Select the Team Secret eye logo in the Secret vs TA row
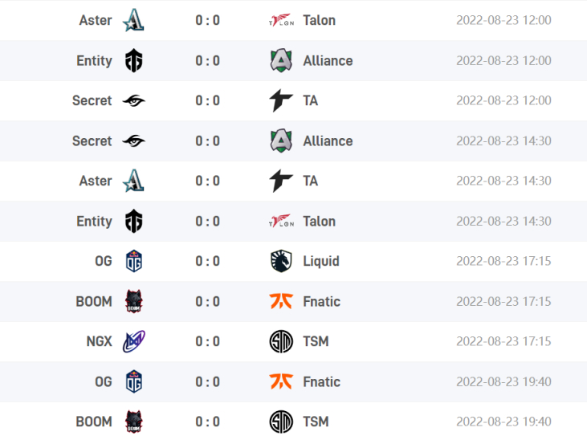The height and width of the screenshot is (440, 587). 133,100
